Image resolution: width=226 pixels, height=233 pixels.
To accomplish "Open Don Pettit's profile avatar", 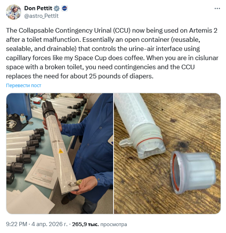I will [x=13, y=12].
